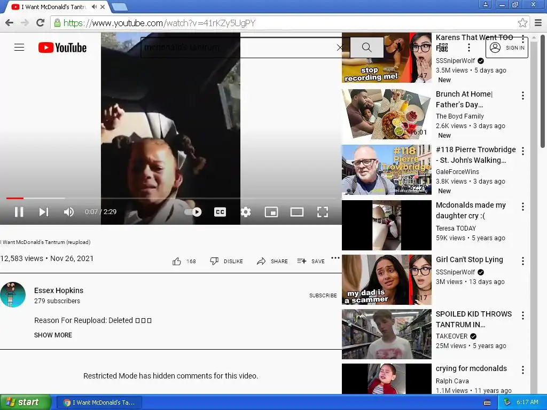This screenshot has height=410, width=547.
Task: Open #118 Pierre Trowbridge thumbnail
Action: [x=387, y=169]
